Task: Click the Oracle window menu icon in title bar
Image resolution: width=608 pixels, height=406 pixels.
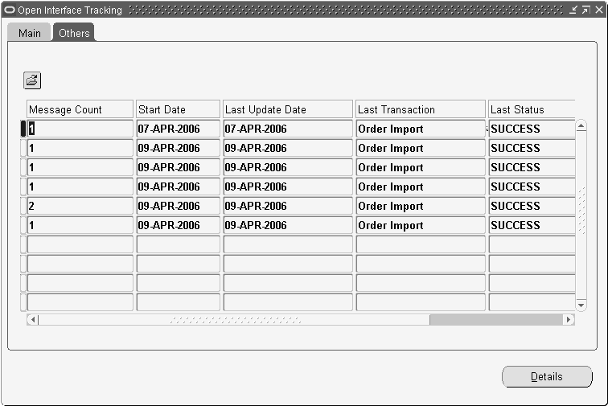Action: point(10,10)
